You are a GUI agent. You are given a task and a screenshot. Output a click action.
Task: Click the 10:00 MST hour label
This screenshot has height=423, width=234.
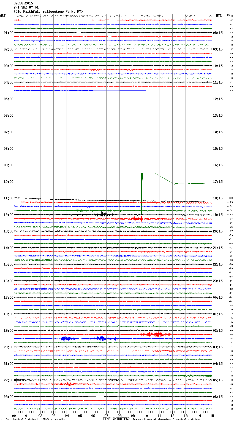pyautogui.click(x=9, y=182)
